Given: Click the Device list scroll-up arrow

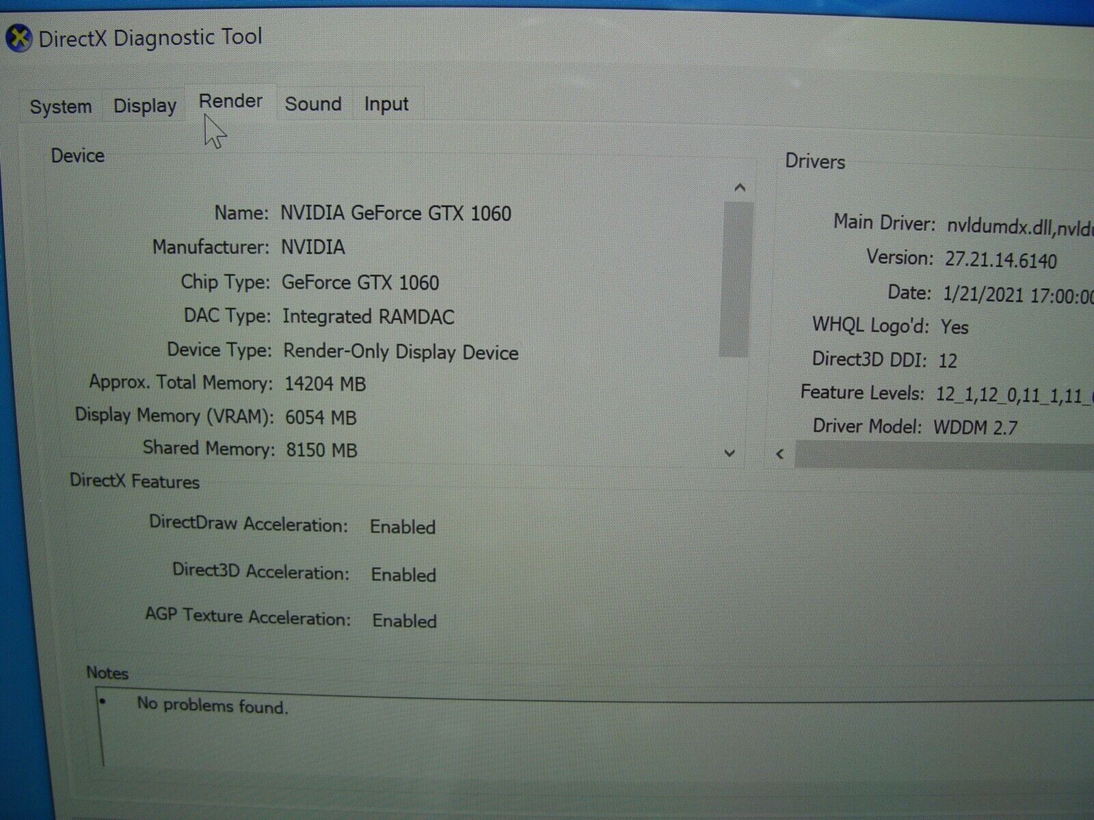Looking at the screenshot, I should click(739, 187).
